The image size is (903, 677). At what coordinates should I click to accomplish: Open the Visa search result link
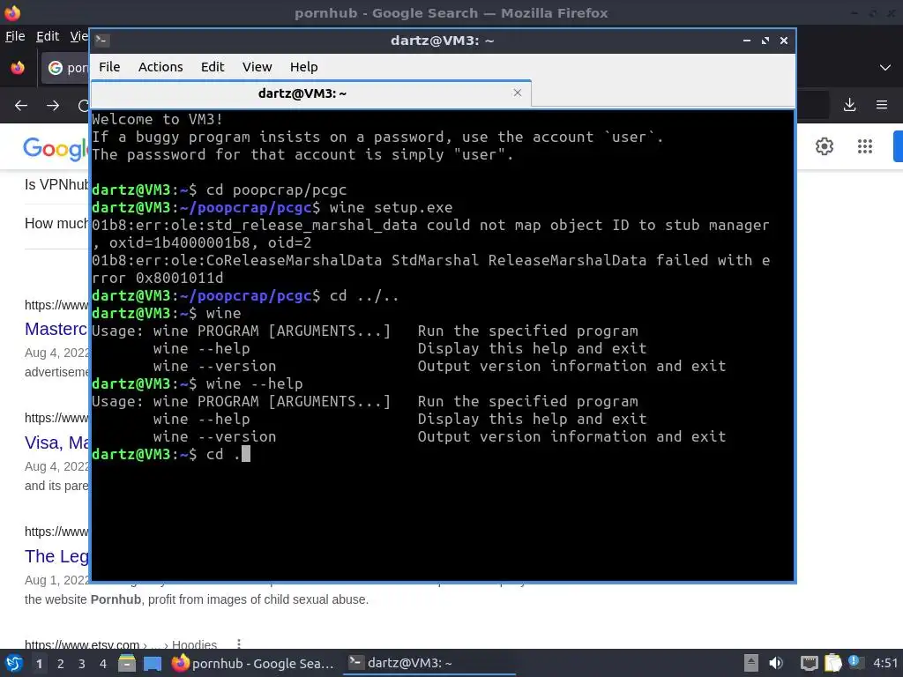click(56, 443)
